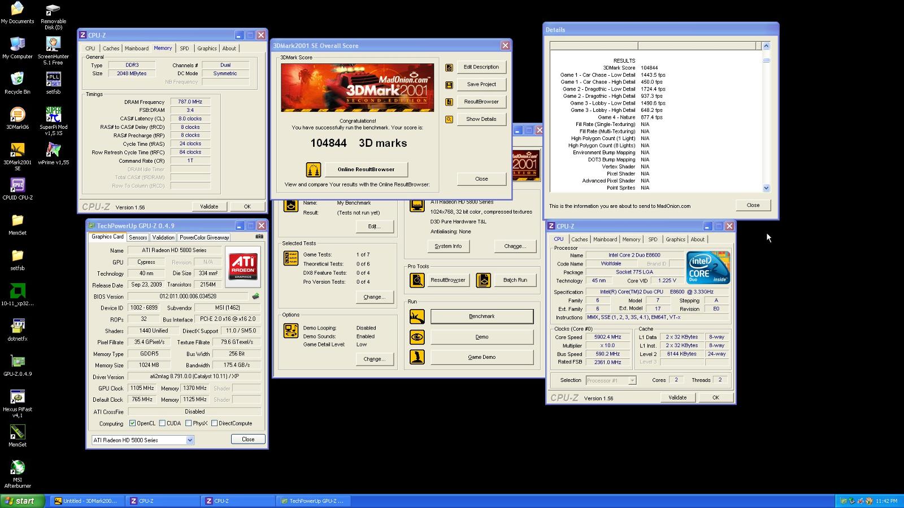The width and height of the screenshot is (904, 508).
Task: Open Graphics tab in processor CPU-Z window
Action: [x=675, y=240]
